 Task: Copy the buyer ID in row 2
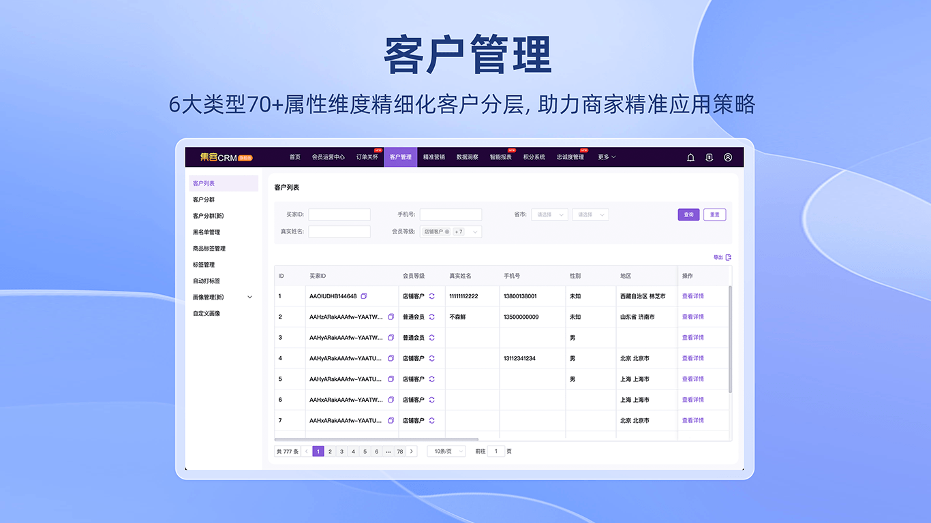[x=391, y=317]
